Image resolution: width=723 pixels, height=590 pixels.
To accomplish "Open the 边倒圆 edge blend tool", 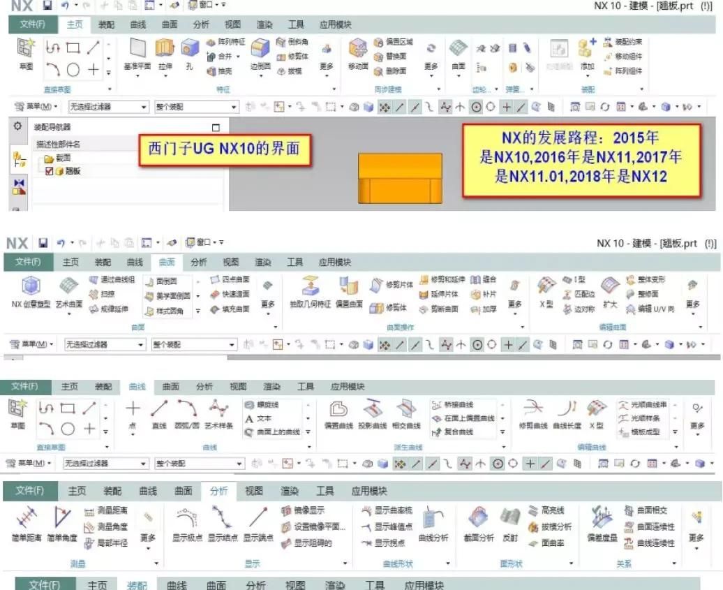I will pos(260,54).
